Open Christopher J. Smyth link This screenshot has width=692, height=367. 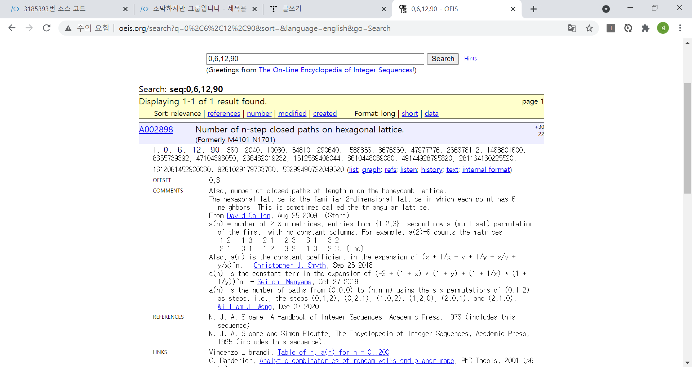coord(290,265)
